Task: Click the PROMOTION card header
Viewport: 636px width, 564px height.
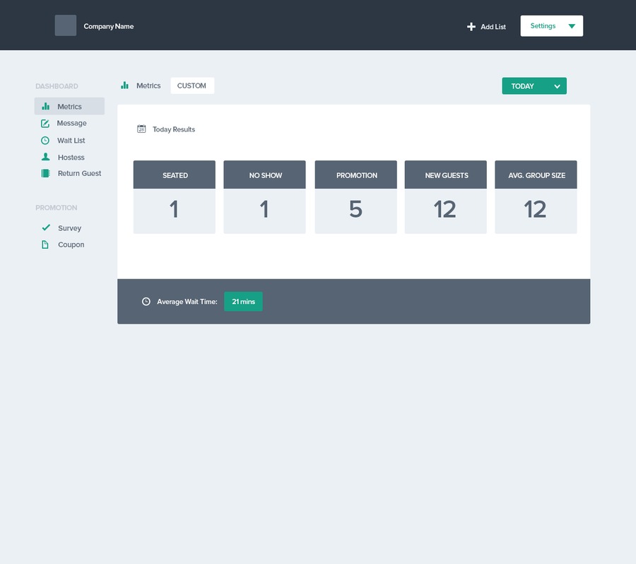Action: click(355, 175)
